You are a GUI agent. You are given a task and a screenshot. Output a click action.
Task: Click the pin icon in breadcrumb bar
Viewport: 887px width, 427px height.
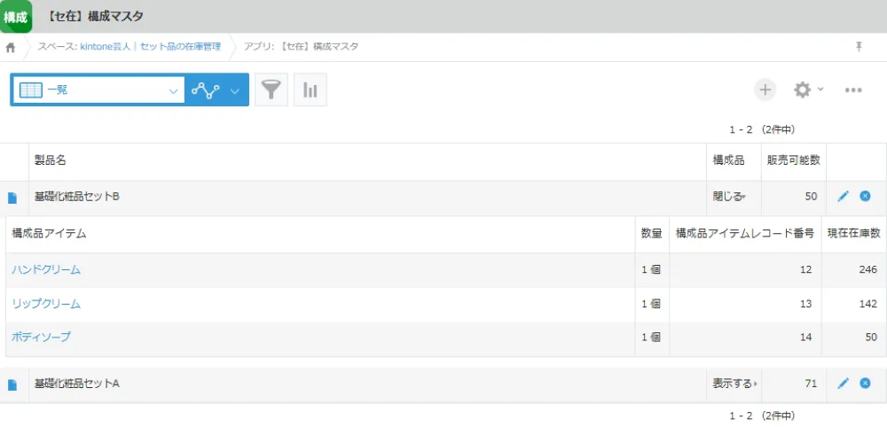point(859,47)
